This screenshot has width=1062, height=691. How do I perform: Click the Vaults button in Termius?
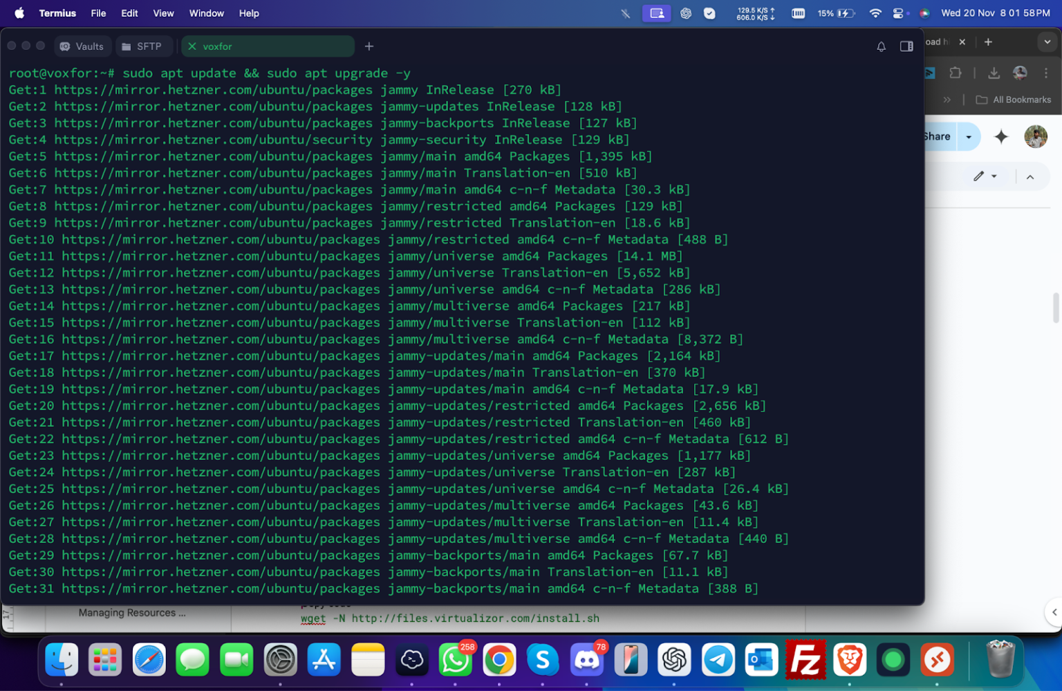click(82, 46)
